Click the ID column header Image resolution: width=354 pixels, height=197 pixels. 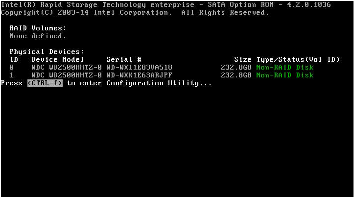tap(14, 59)
